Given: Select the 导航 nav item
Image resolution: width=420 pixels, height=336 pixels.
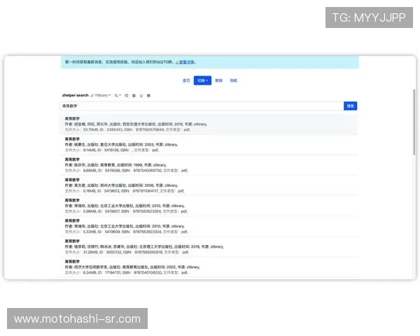Looking at the screenshot, I should [234, 80].
